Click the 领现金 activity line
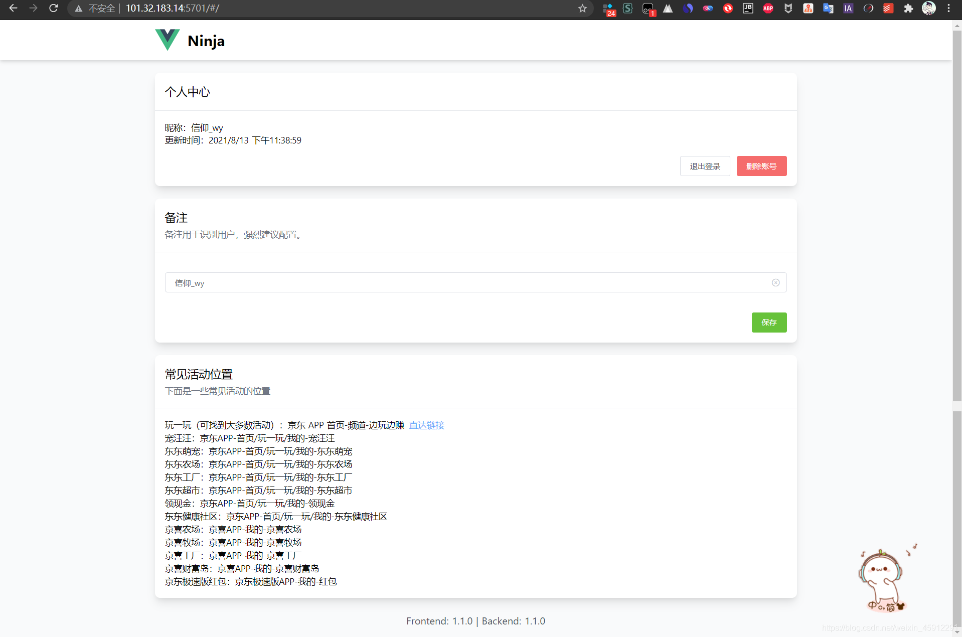The width and height of the screenshot is (962, 637). pyautogui.click(x=250, y=504)
